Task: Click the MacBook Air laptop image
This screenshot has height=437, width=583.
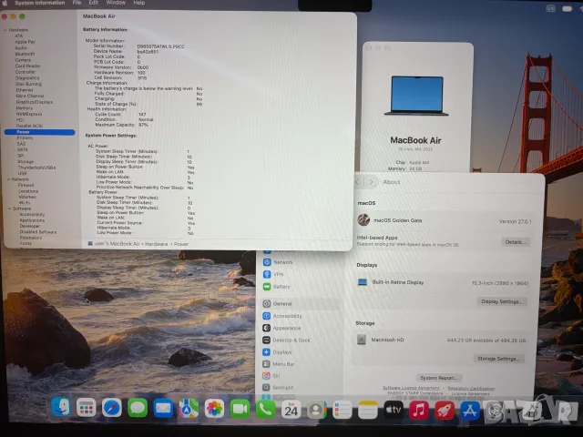Action: point(417,96)
